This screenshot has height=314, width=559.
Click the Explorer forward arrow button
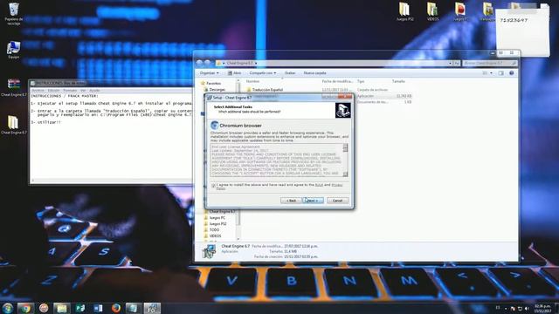tap(208, 63)
